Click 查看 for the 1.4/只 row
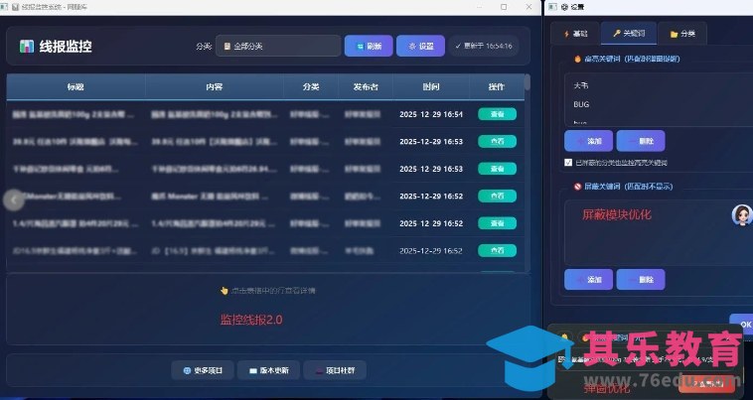The height and width of the screenshot is (400, 753). point(497,223)
